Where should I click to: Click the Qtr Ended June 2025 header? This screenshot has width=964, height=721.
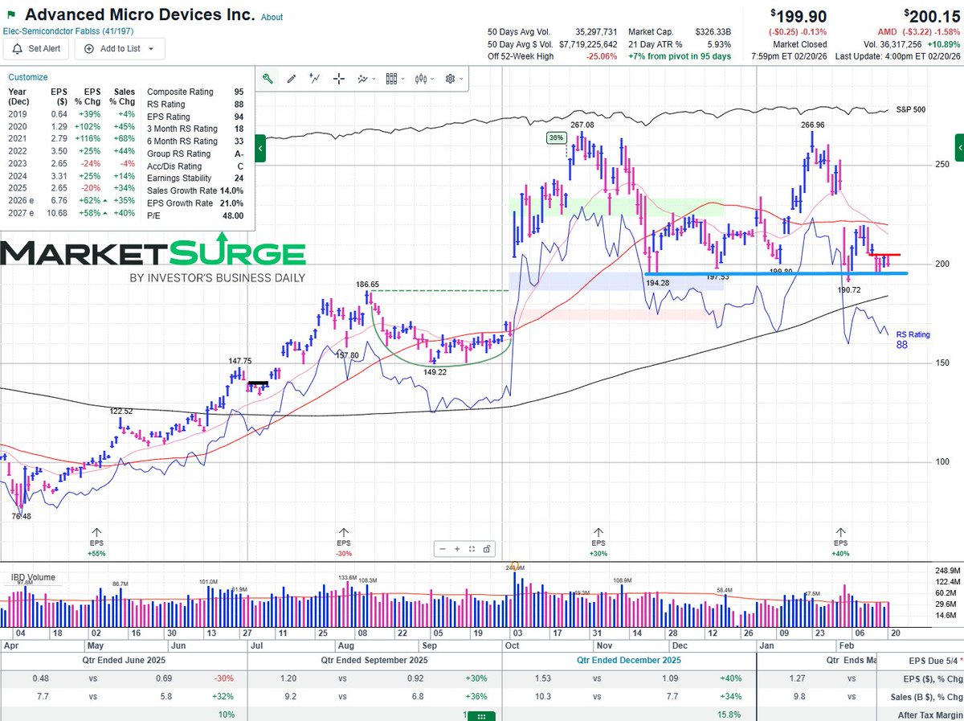(125, 660)
